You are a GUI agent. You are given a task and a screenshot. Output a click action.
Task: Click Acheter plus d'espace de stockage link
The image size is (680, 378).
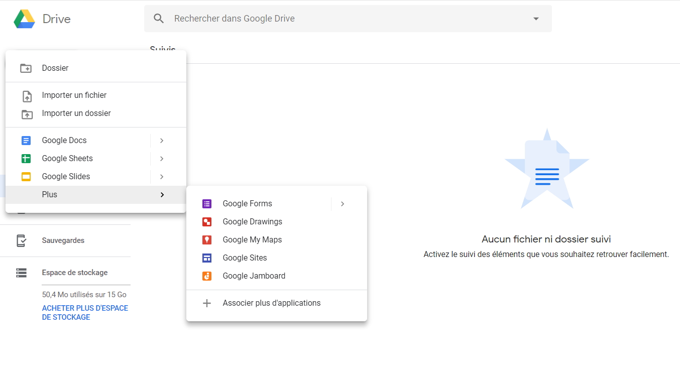point(85,313)
